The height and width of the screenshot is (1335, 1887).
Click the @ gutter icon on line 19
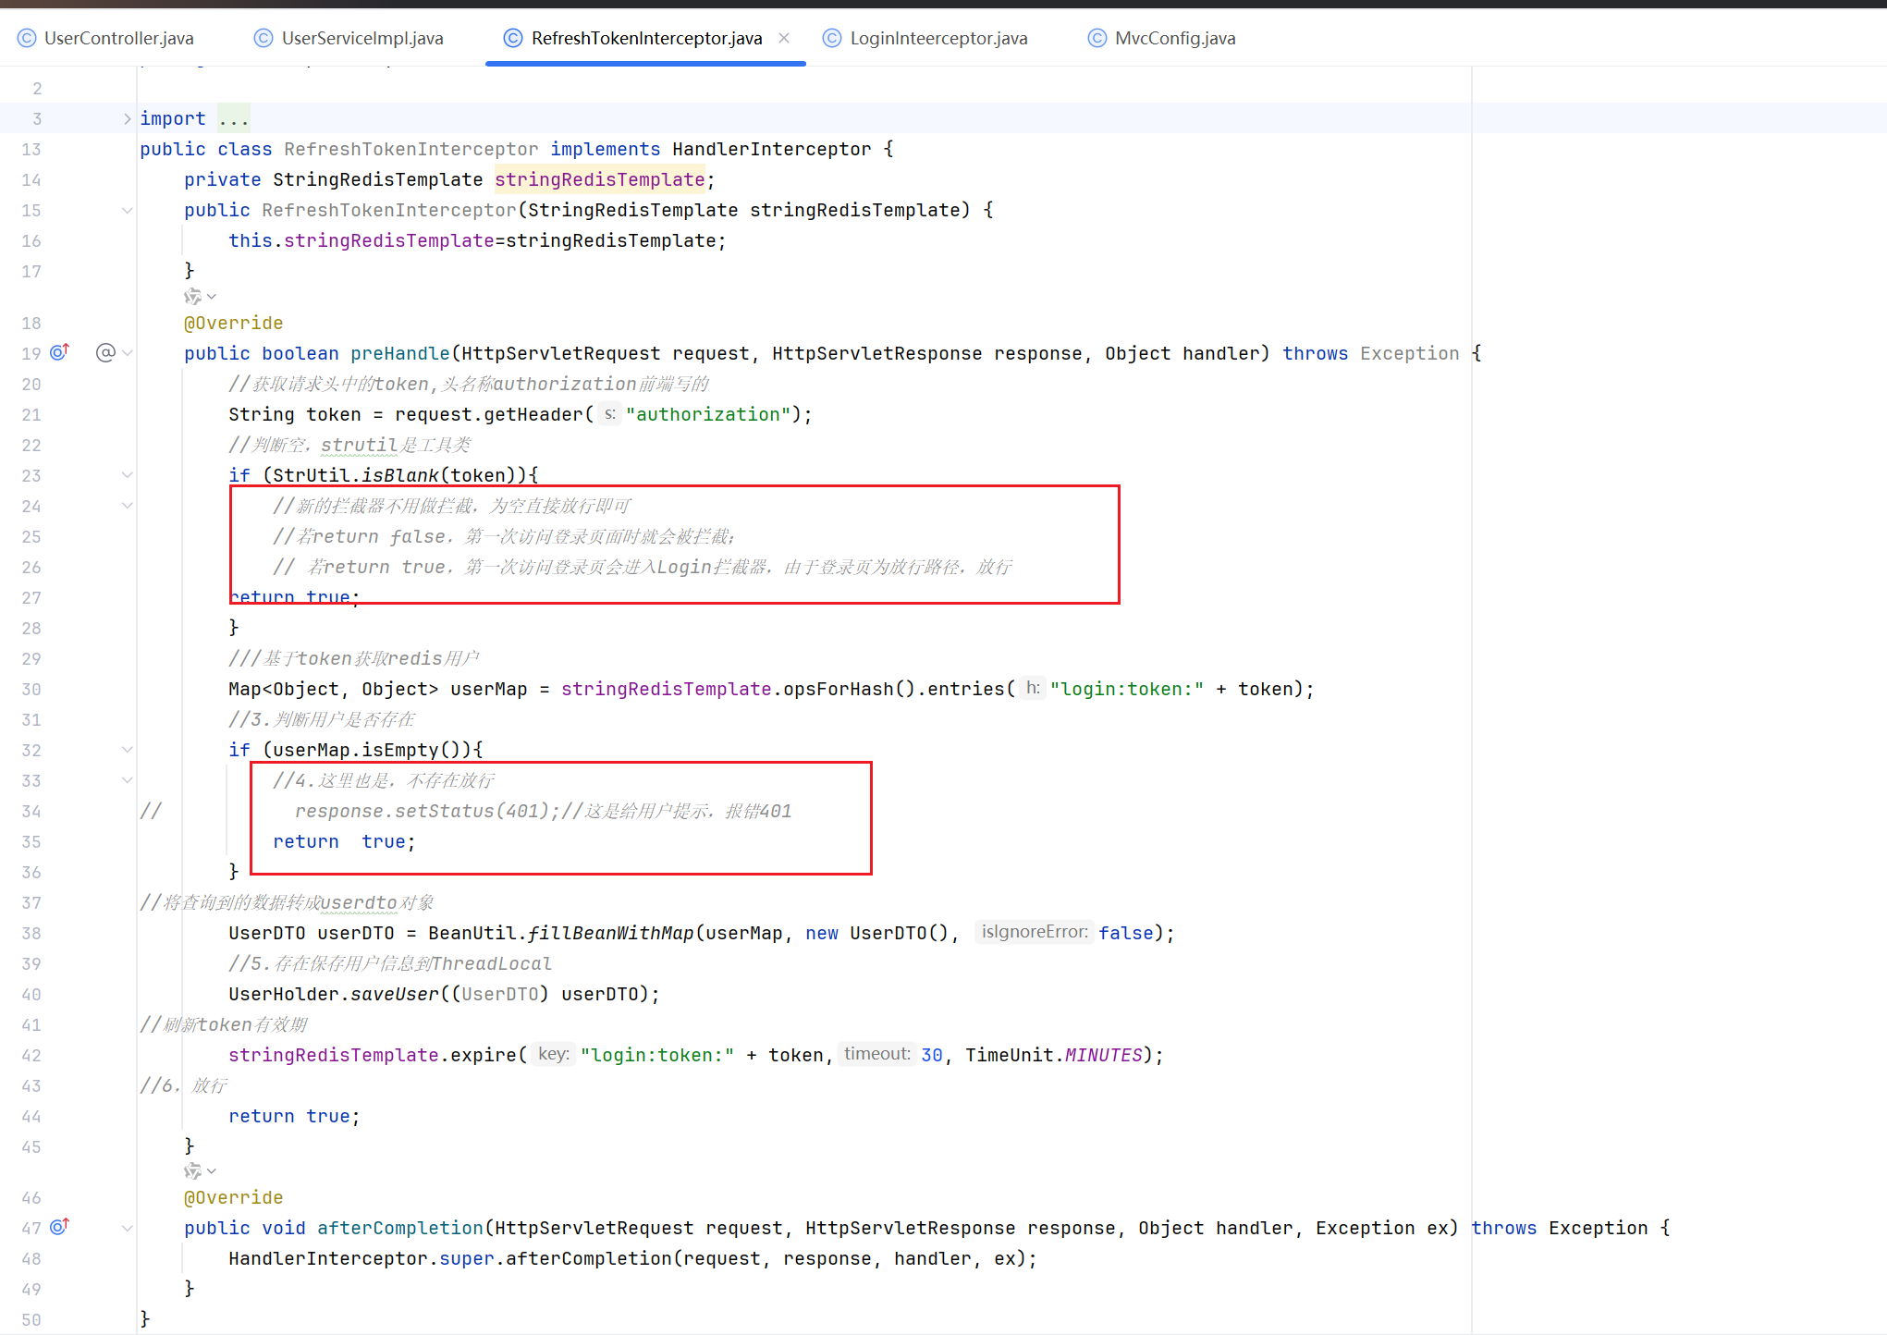coord(105,352)
